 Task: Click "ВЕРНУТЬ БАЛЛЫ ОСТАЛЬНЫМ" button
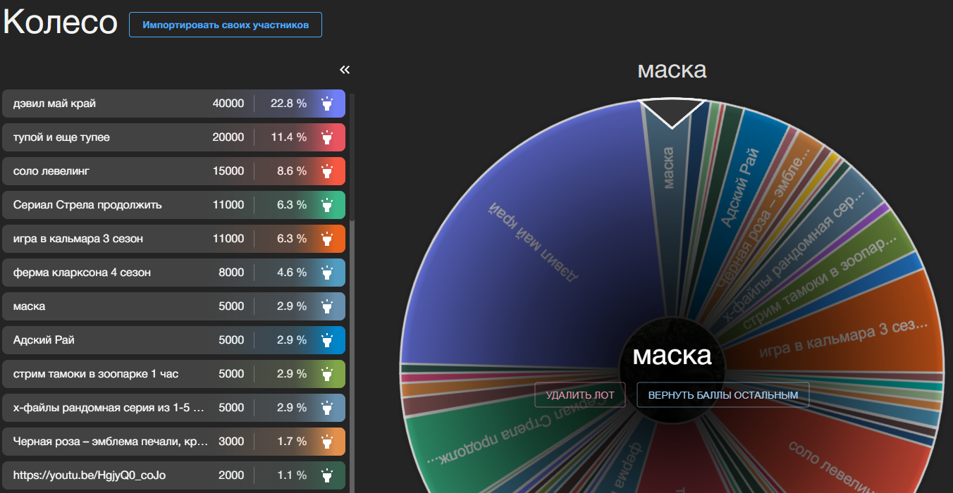(x=723, y=395)
